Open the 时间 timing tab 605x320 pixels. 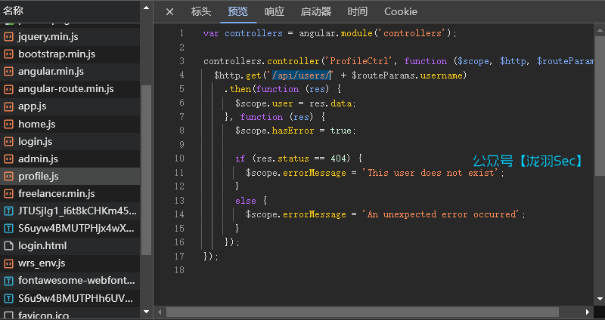(x=358, y=11)
